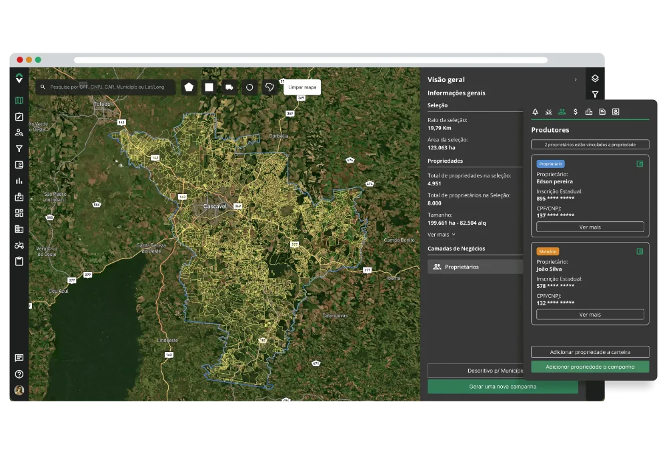Click the help question mark icon
The width and height of the screenshot is (667, 454).
(x=19, y=374)
